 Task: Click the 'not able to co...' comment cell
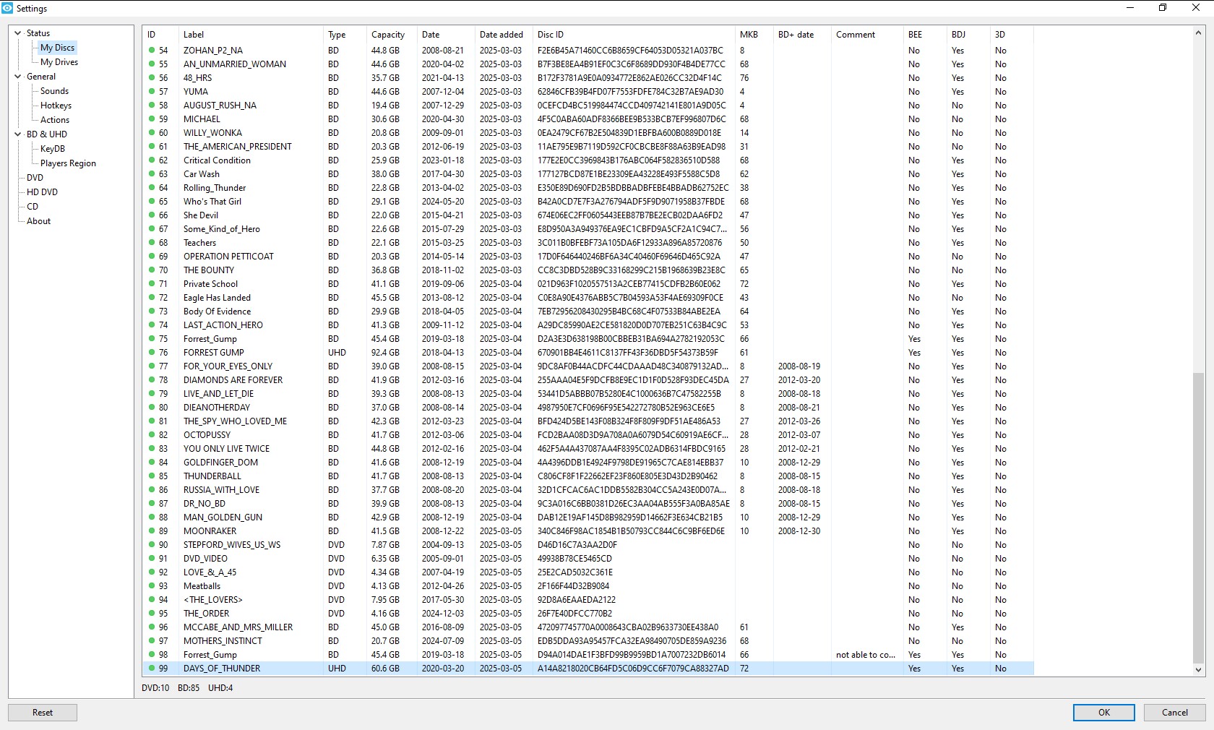[866, 655]
